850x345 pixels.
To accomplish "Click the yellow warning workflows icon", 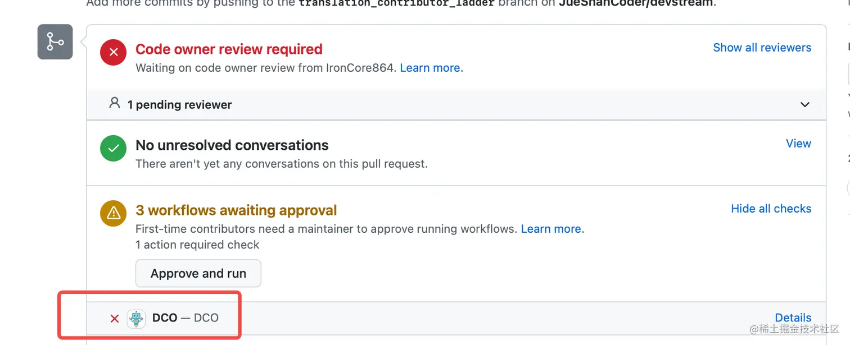I will click(x=114, y=213).
